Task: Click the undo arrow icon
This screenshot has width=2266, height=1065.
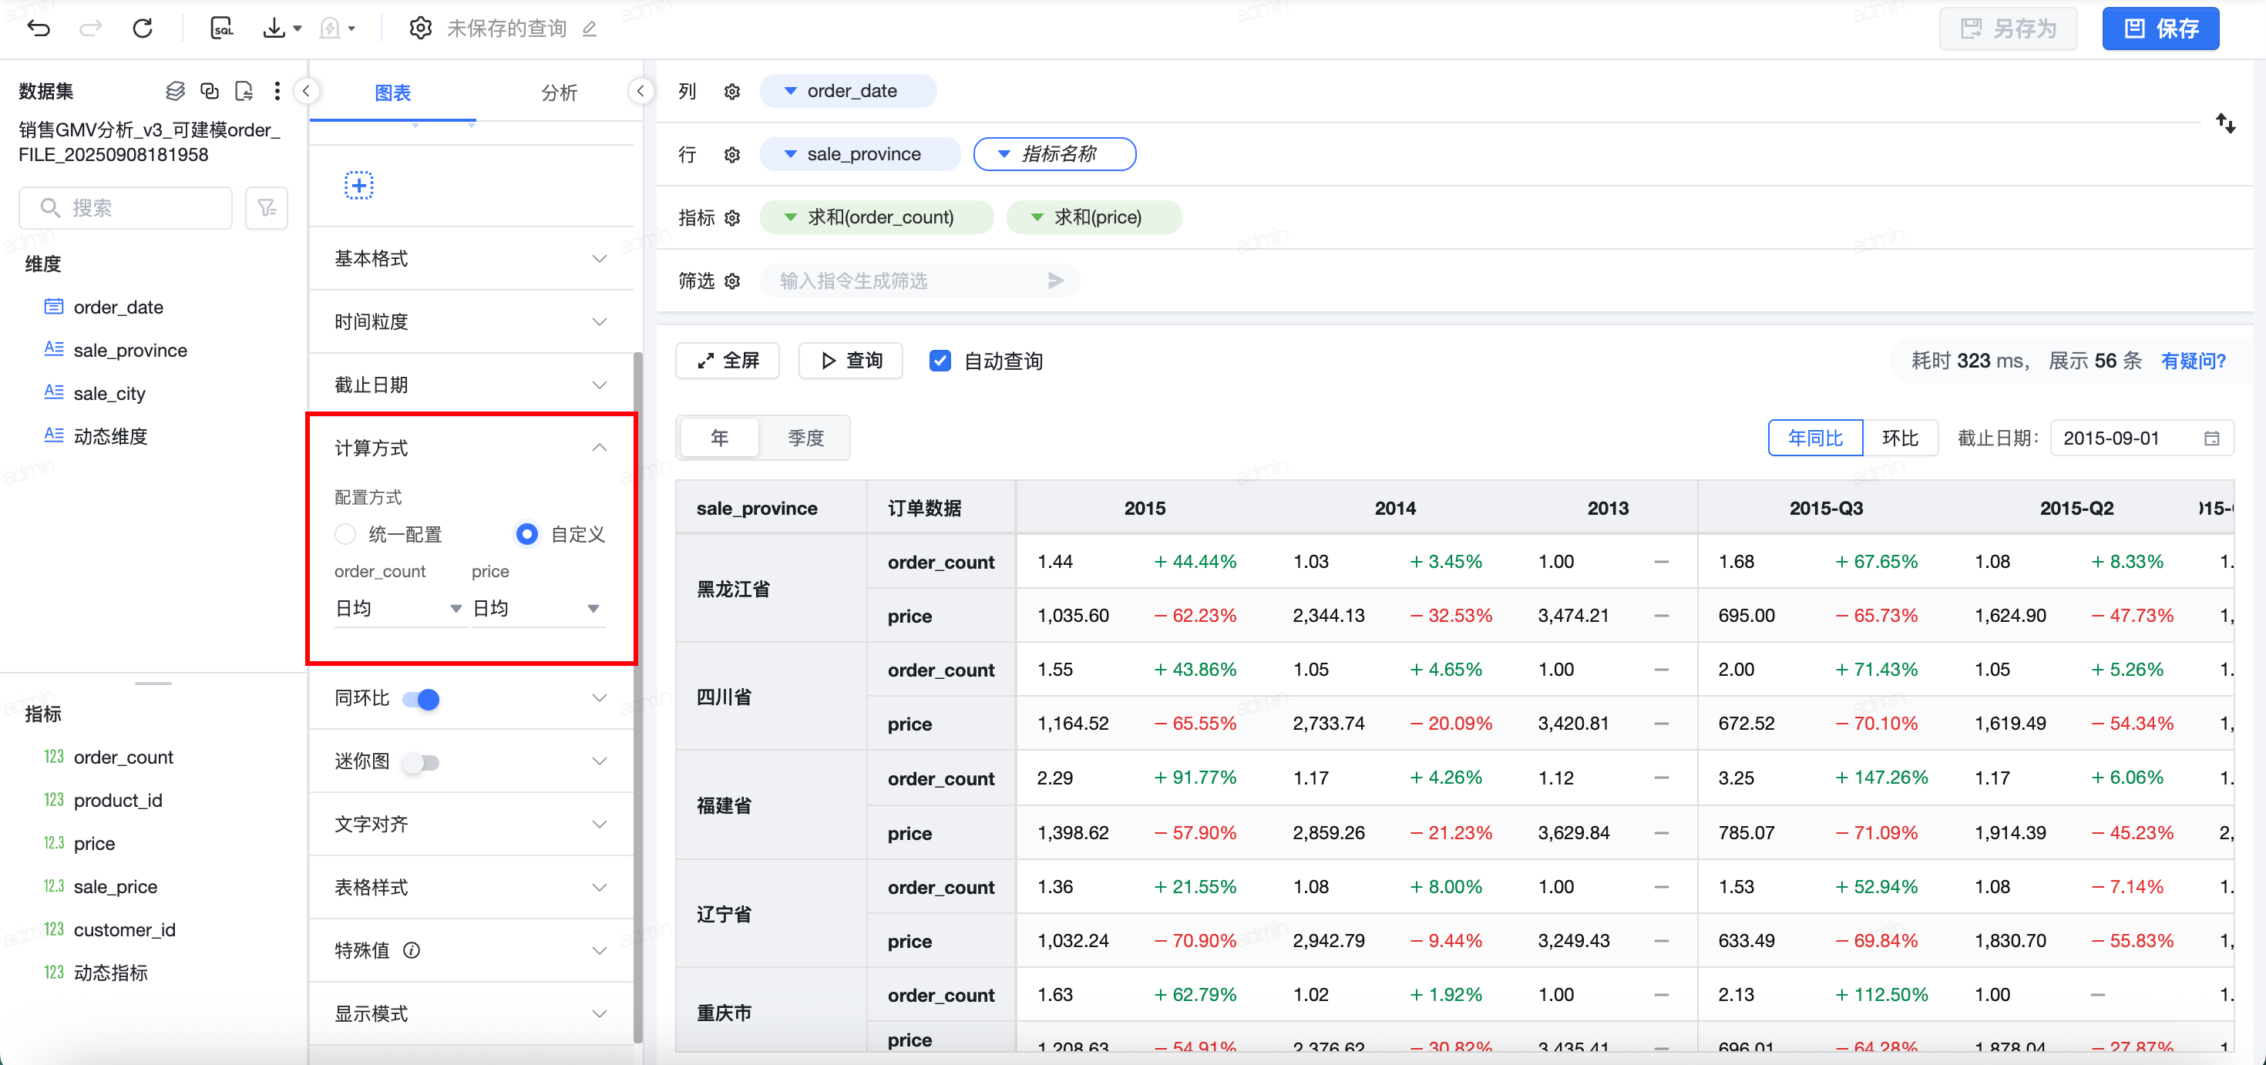Action: (x=39, y=29)
